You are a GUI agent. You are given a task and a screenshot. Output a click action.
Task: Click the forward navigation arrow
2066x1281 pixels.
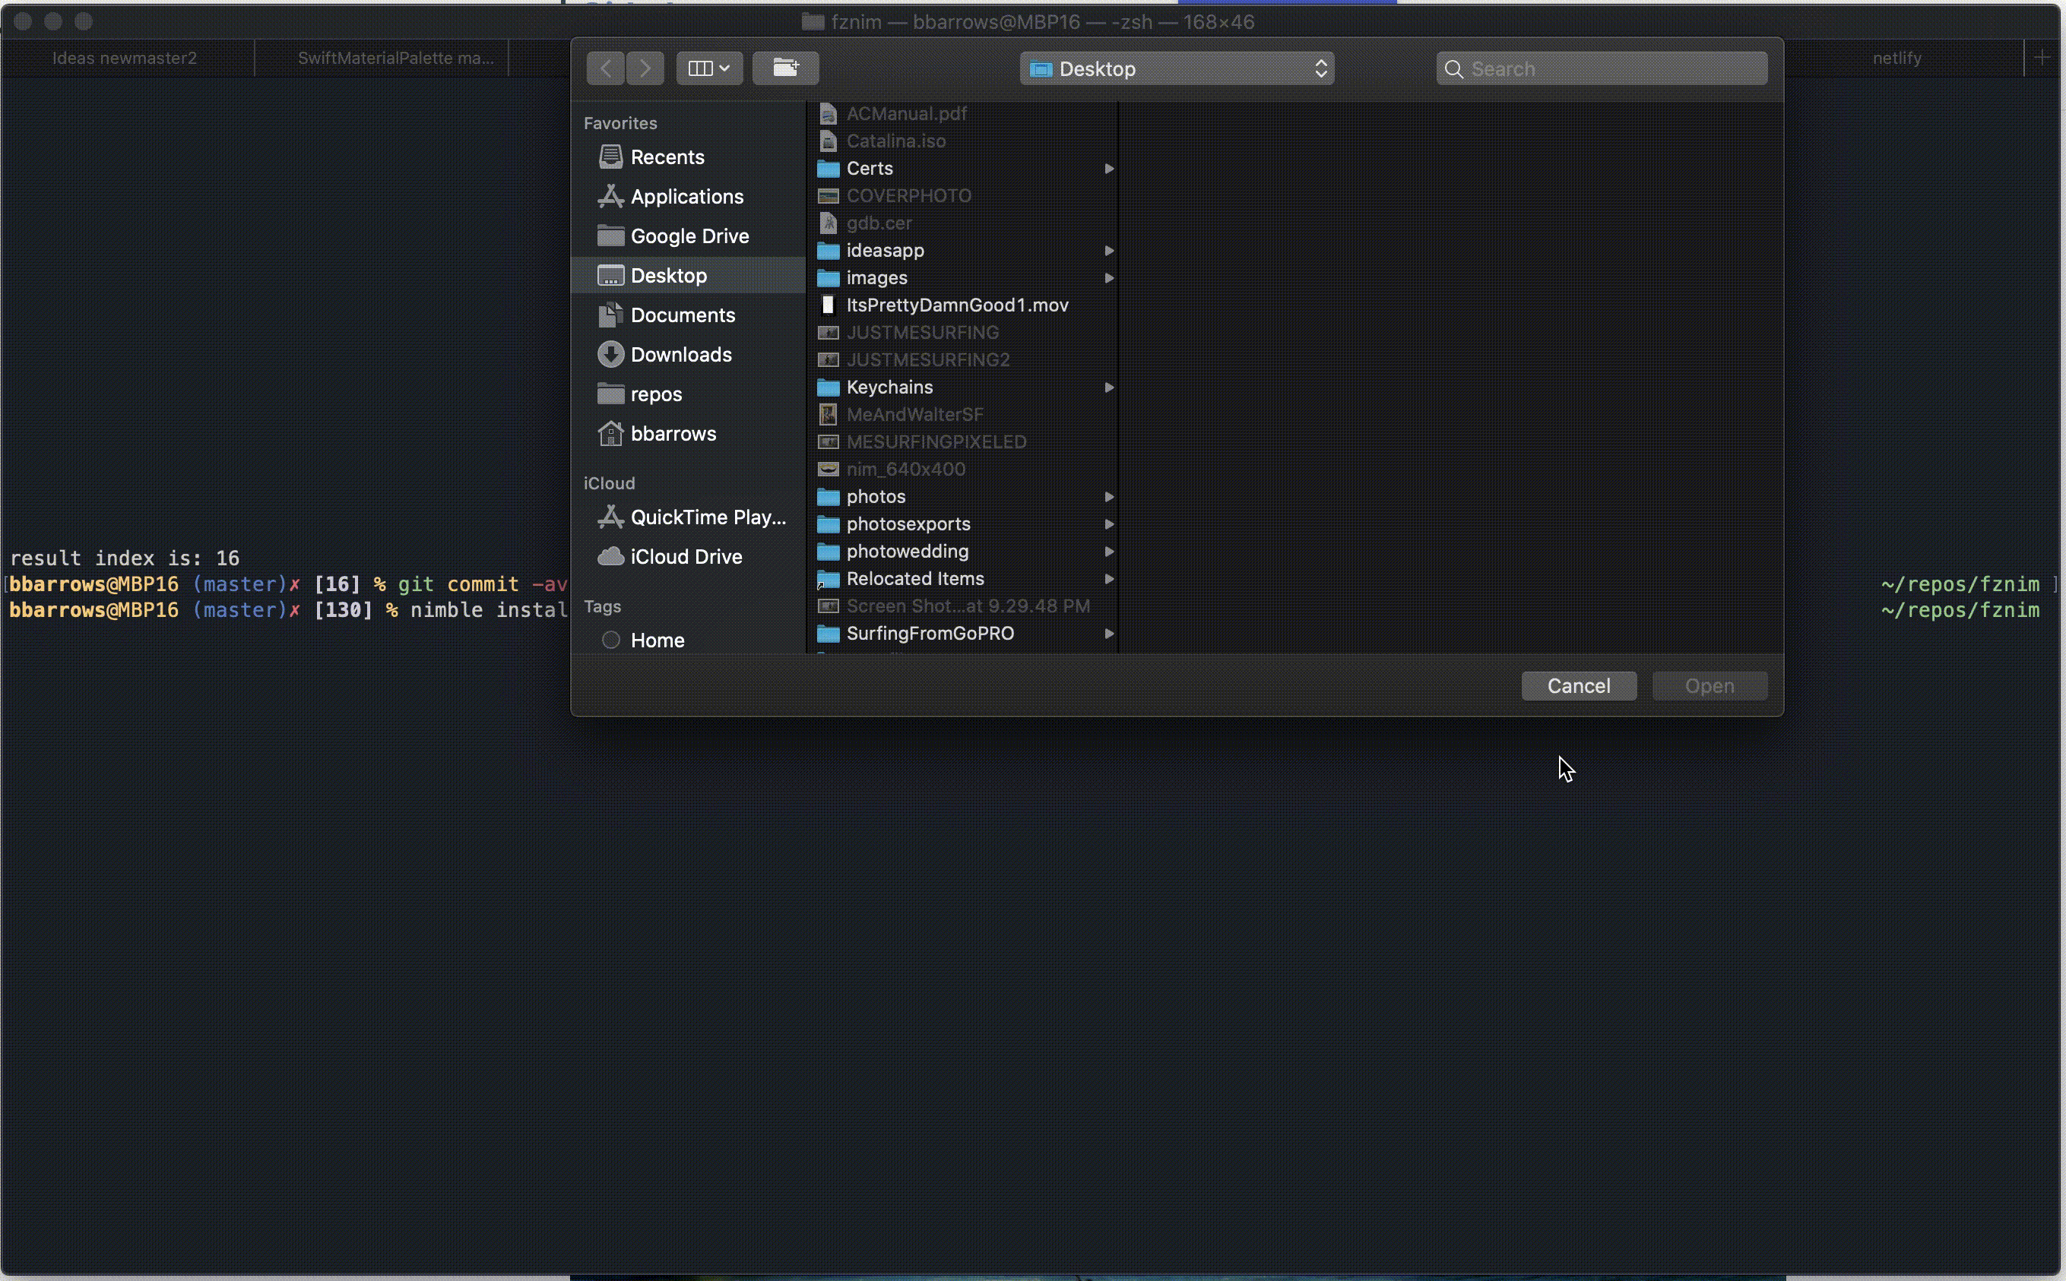pyautogui.click(x=645, y=68)
